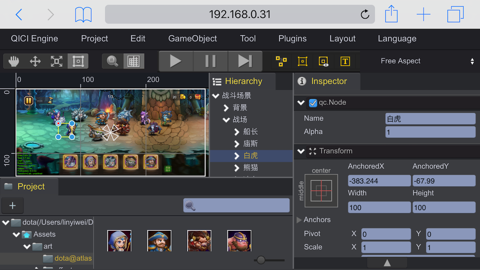Collapse the Assets folder
This screenshot has width=480, height=270.
coord(16,234)
